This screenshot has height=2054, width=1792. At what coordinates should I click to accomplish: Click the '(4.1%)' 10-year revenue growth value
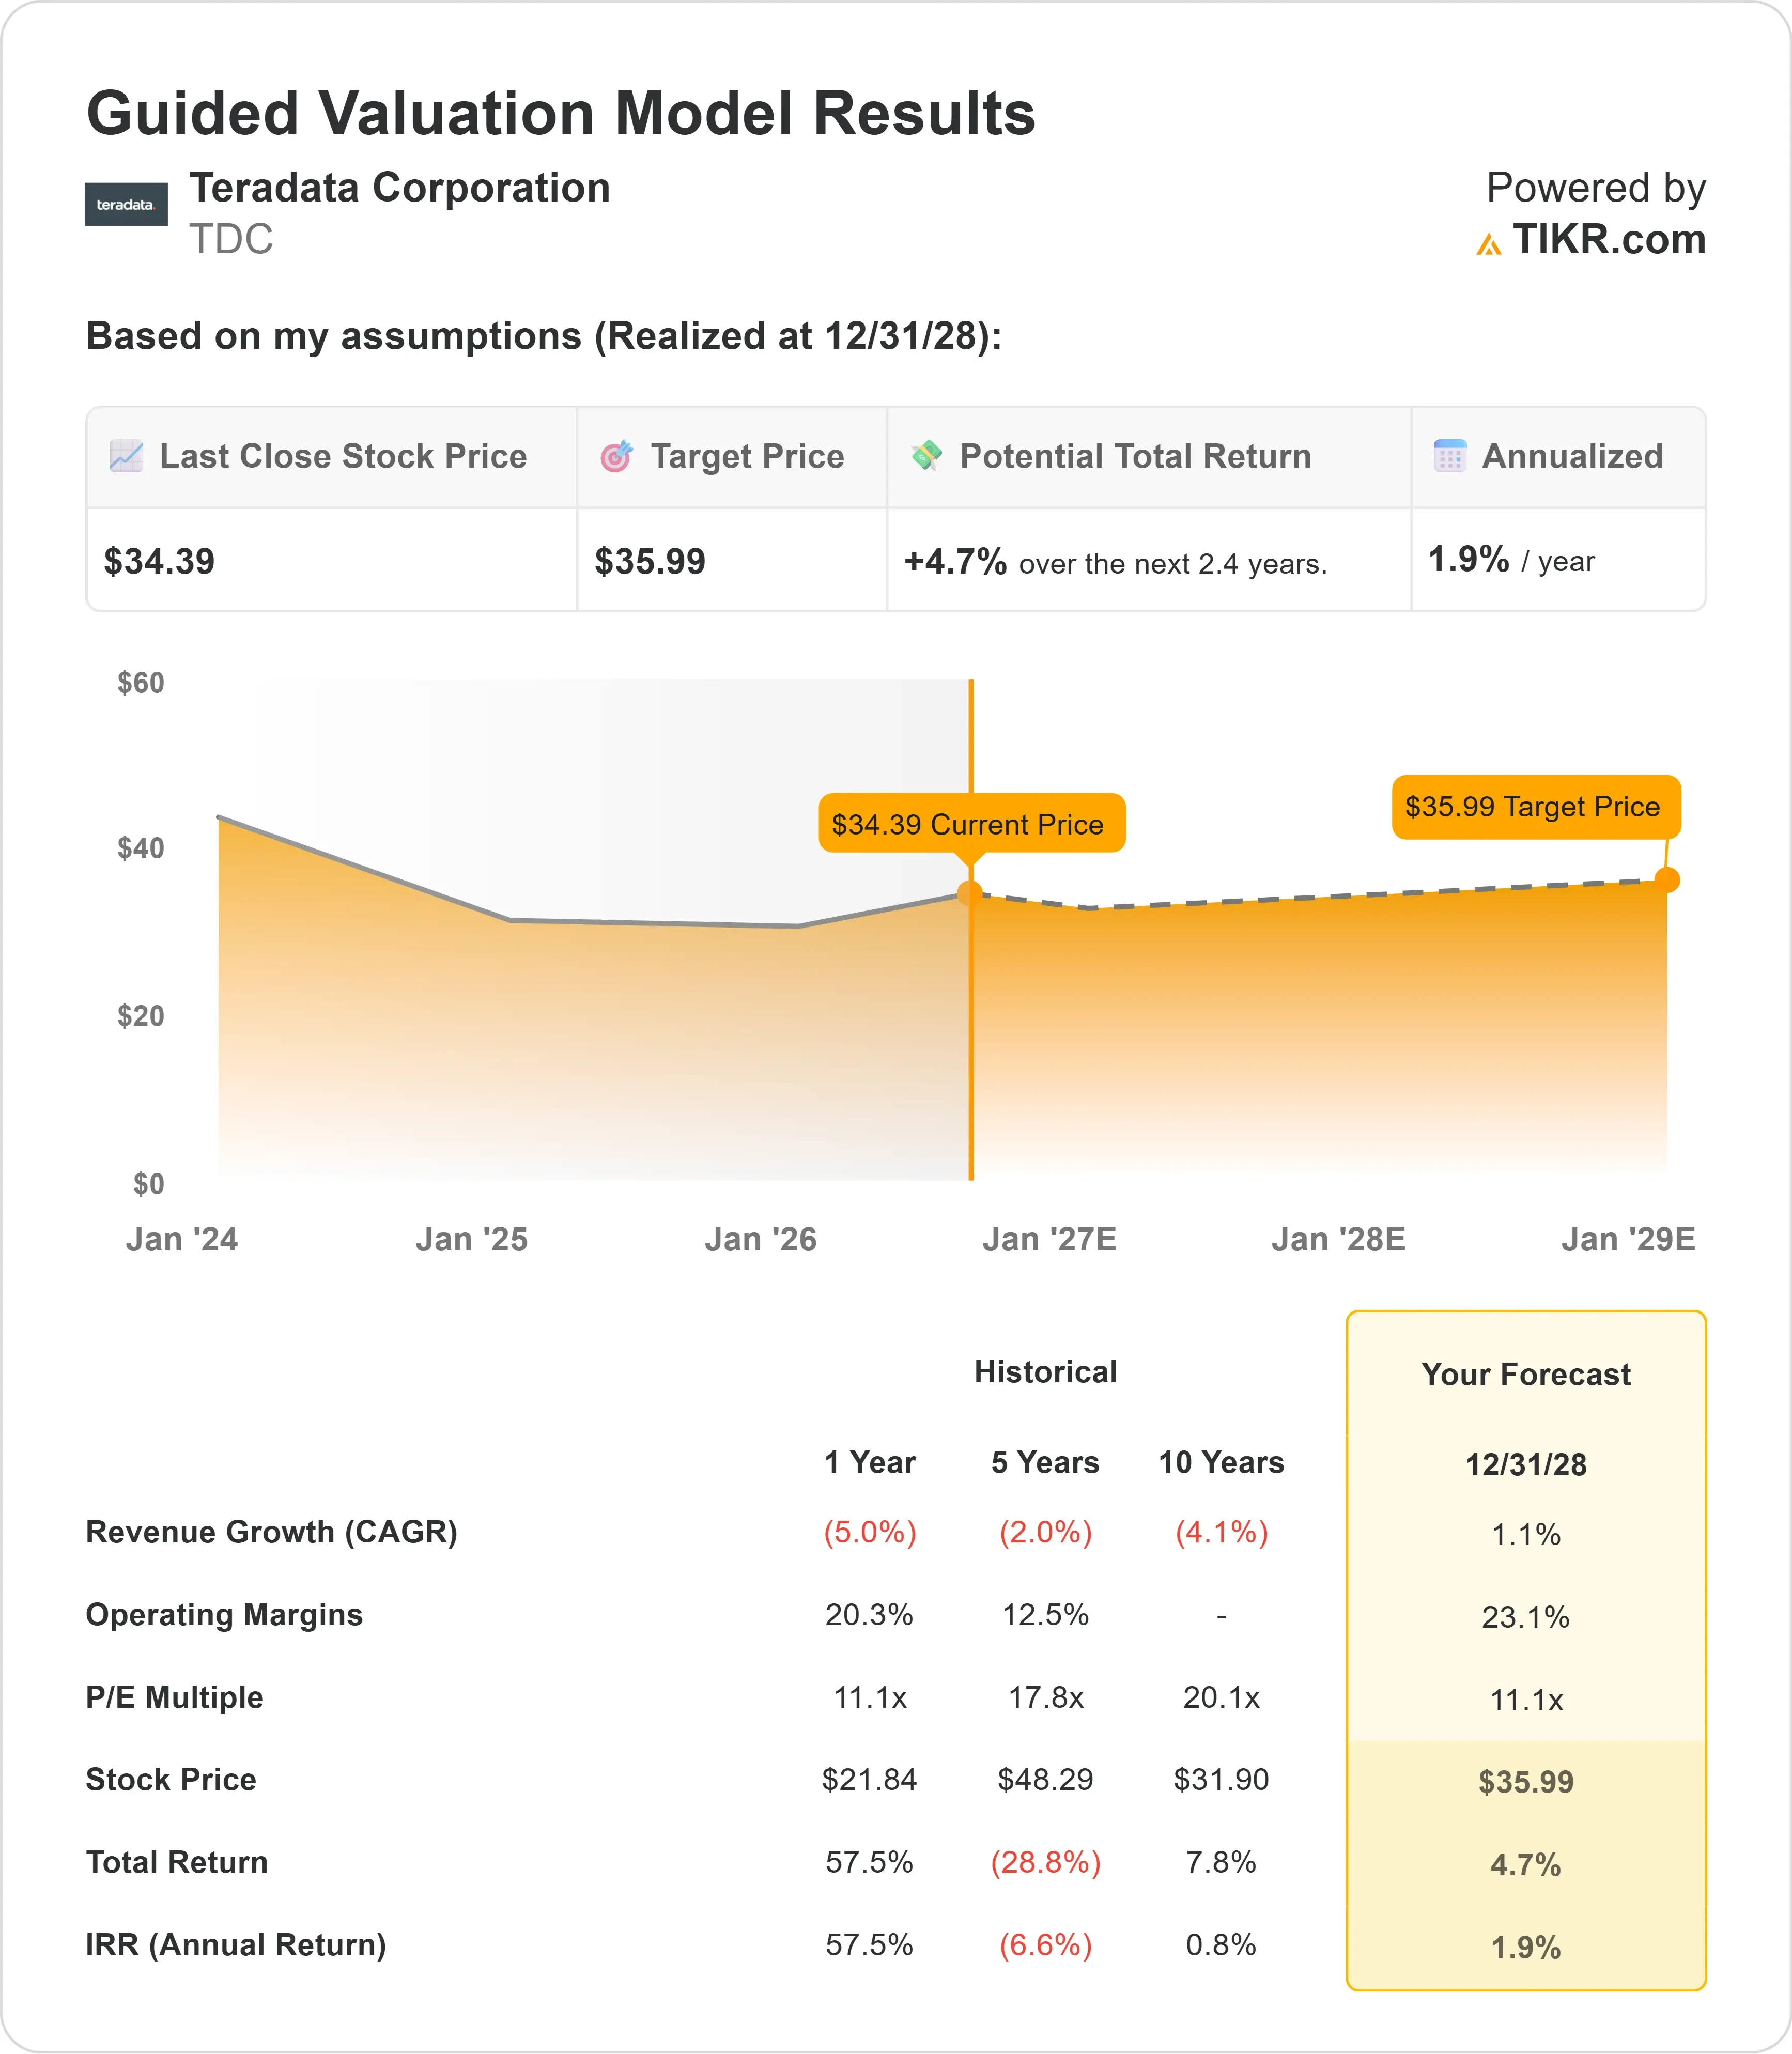tap(1222, 1532)
